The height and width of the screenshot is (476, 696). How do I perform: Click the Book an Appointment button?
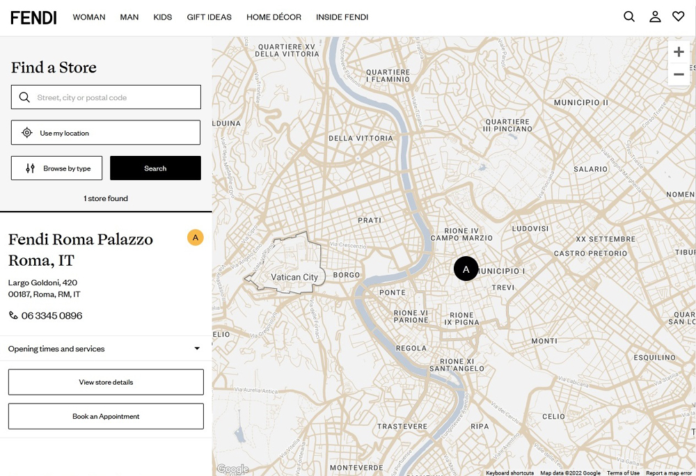[105, 416]
